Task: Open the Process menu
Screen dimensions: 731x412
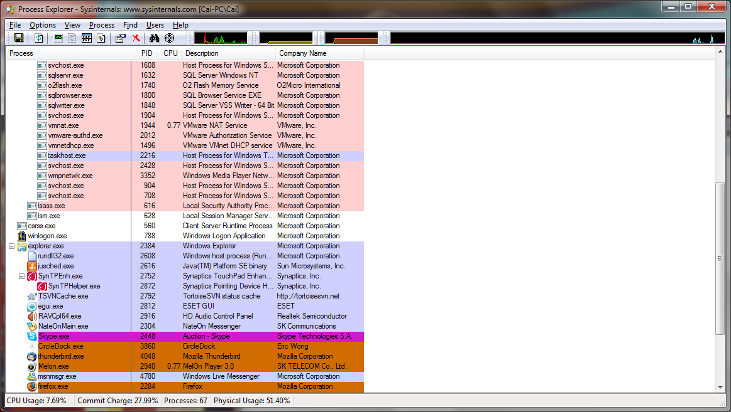Action: pyautogui.click(x=102, y=25)
